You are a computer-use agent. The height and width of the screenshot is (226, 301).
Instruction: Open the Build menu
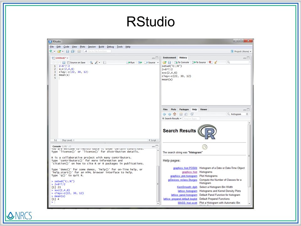point(101,47)
